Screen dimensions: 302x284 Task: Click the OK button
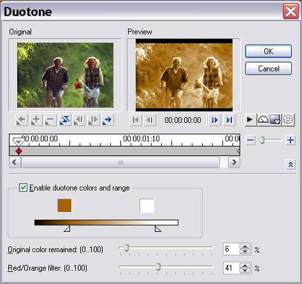(268, 52)
